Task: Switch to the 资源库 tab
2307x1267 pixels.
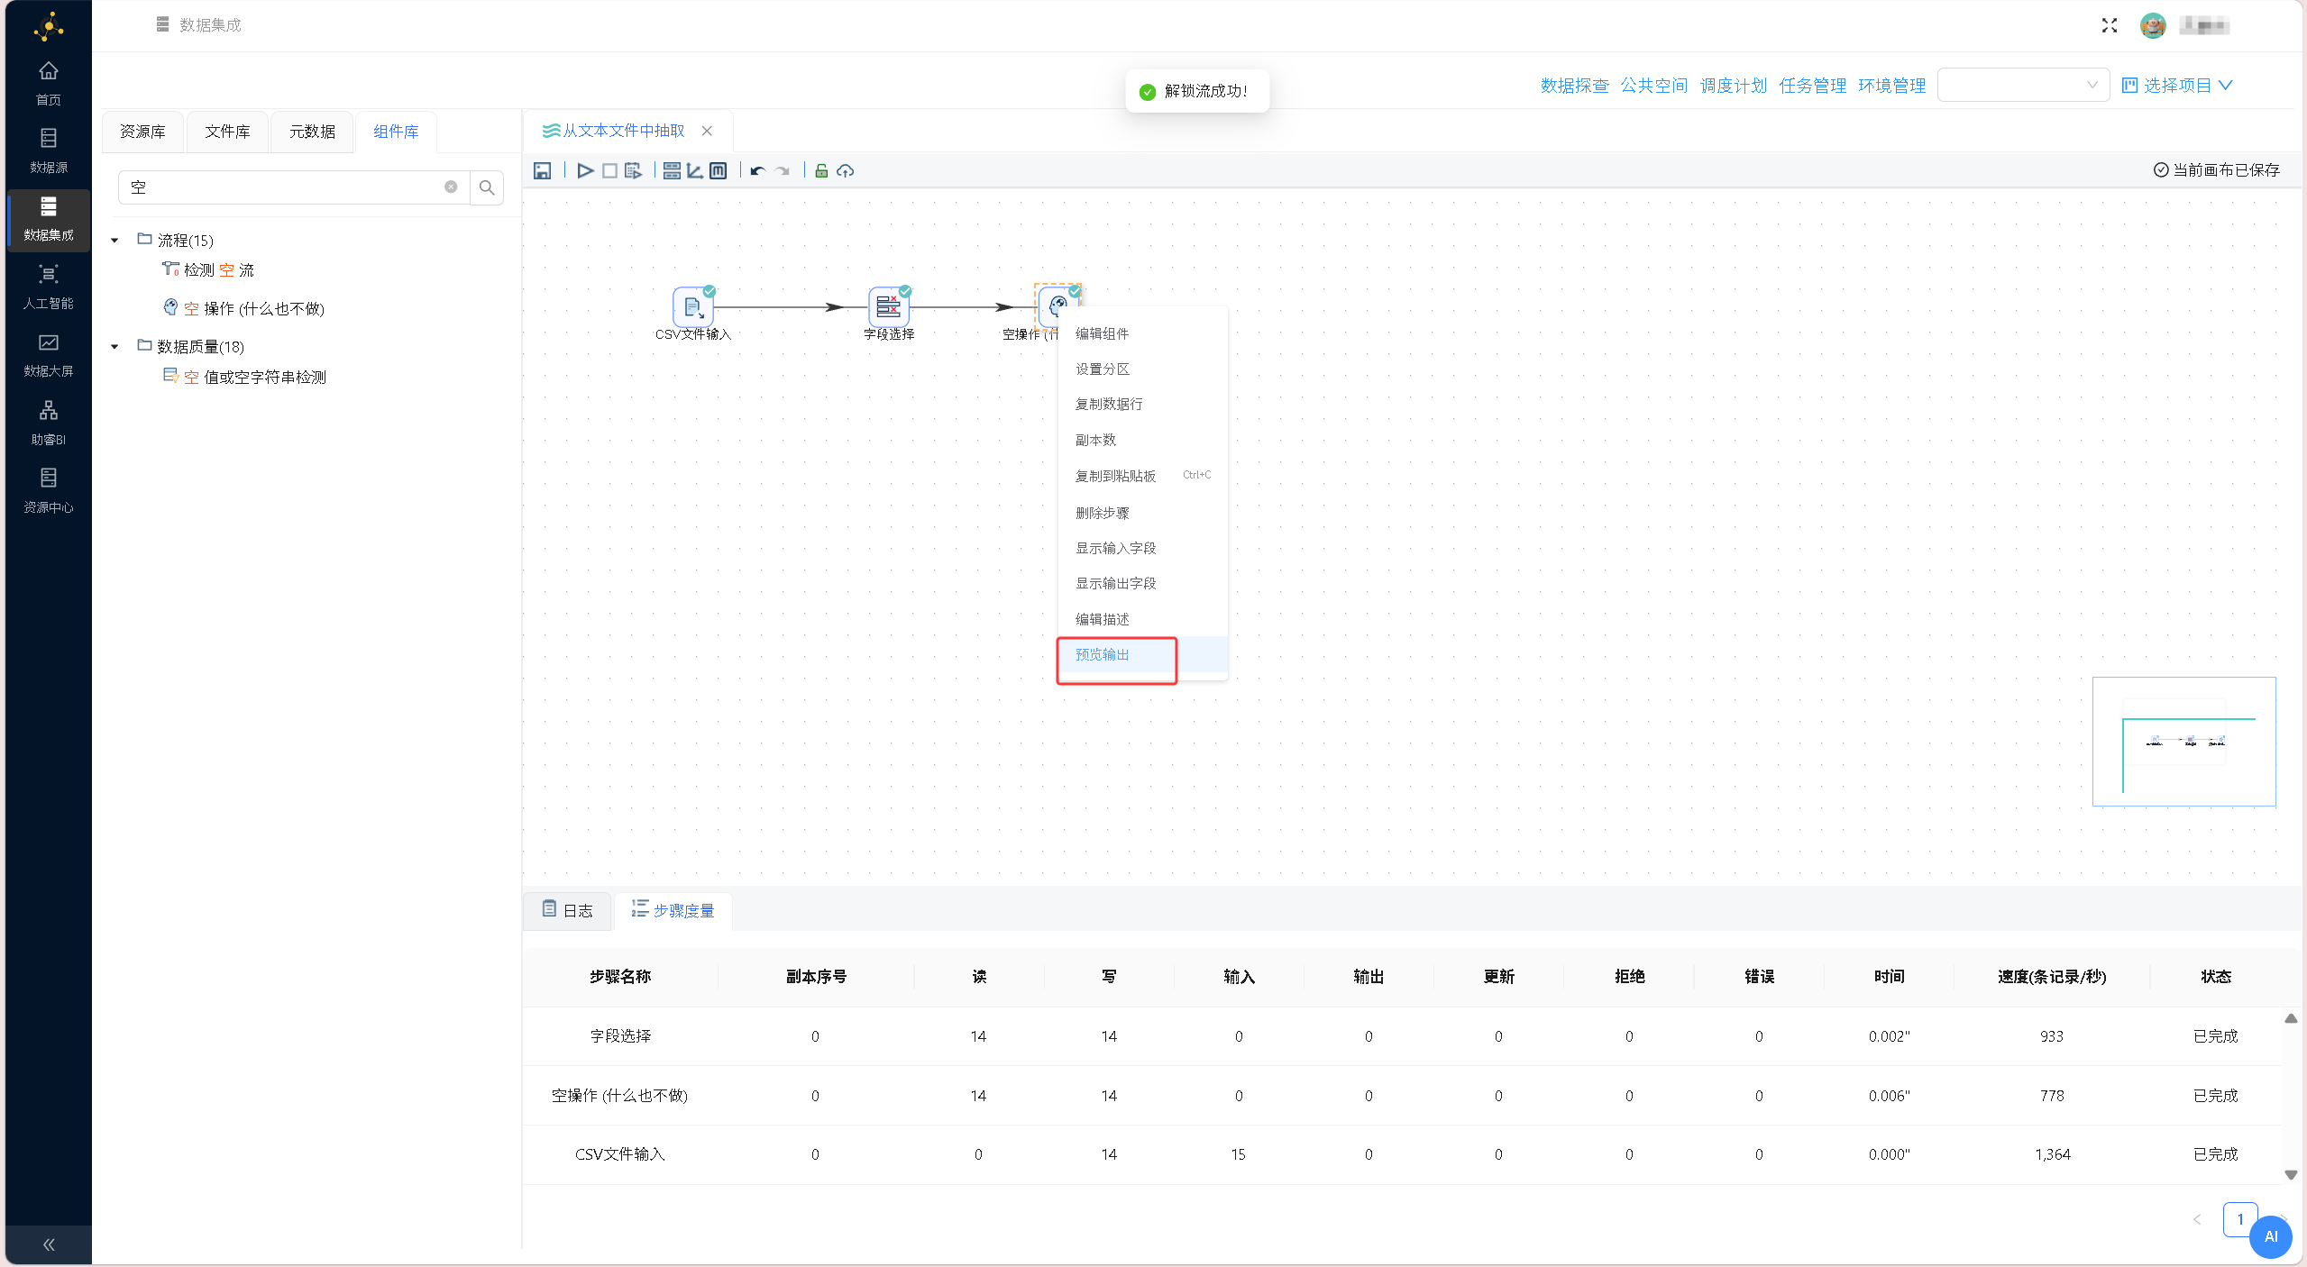Action: point(142,132)
